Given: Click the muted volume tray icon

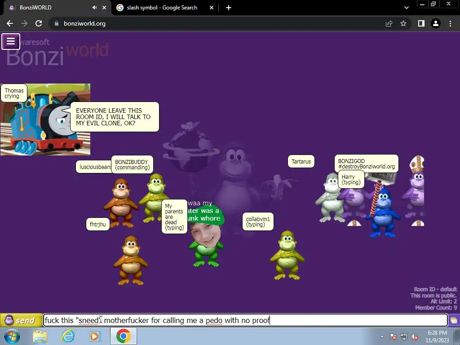Looking at the screenshot, I should point(415,336).
